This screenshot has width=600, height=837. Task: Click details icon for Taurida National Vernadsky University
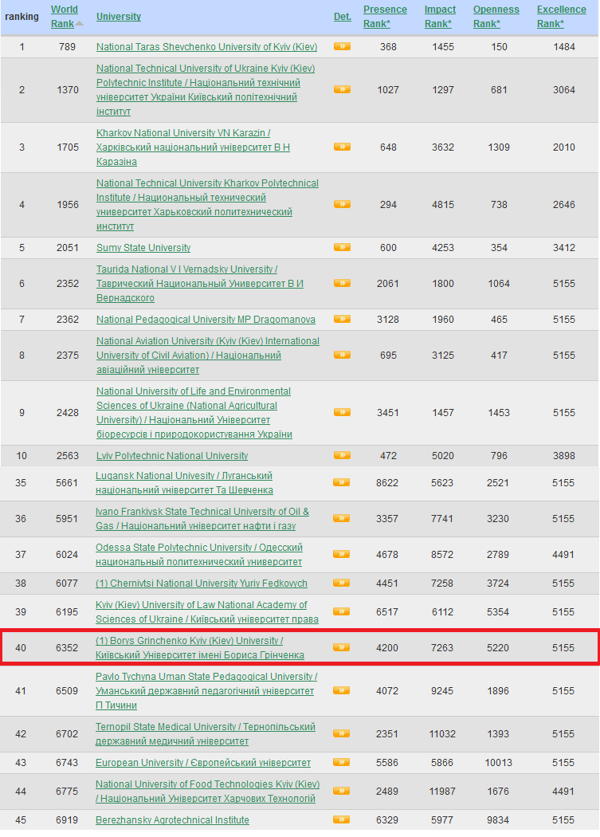[342, 284]
